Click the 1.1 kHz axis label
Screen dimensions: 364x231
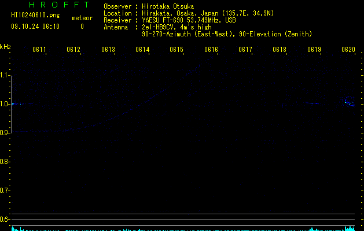click(x=5, y=75)
